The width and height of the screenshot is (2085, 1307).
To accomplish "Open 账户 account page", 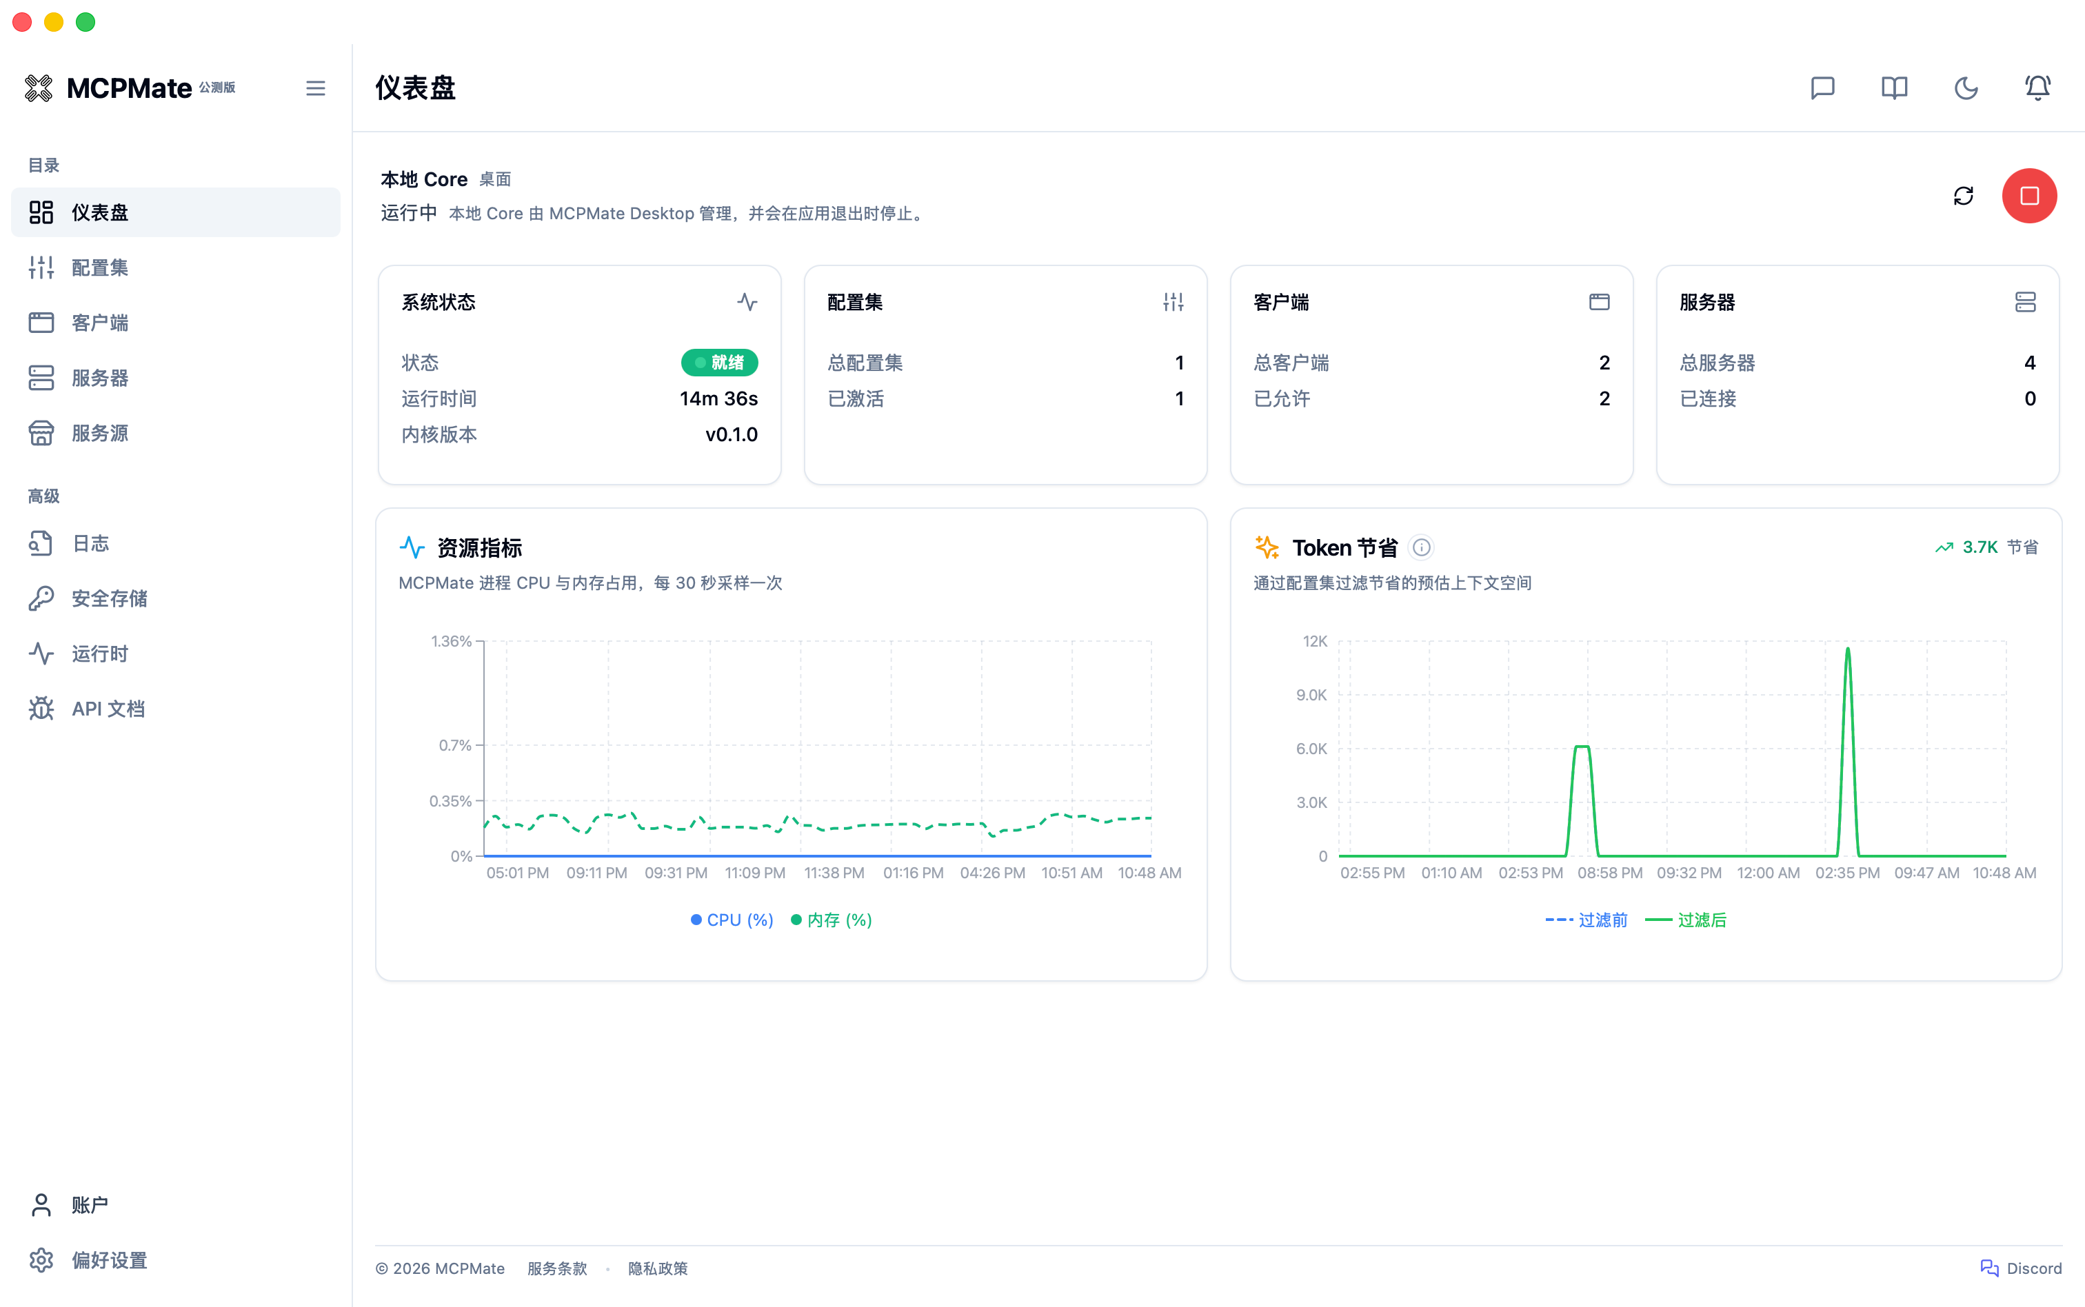I will (176, 1205).
